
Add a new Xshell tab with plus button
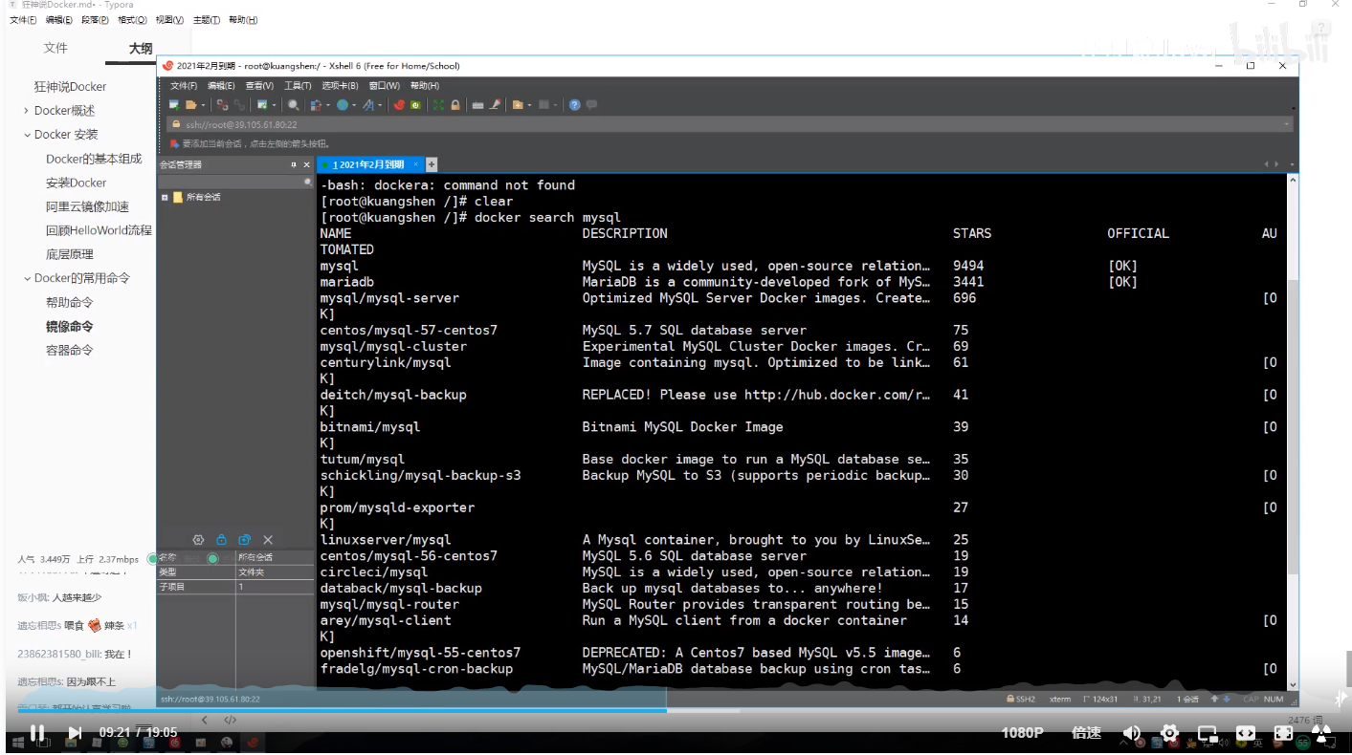[432, 164]
